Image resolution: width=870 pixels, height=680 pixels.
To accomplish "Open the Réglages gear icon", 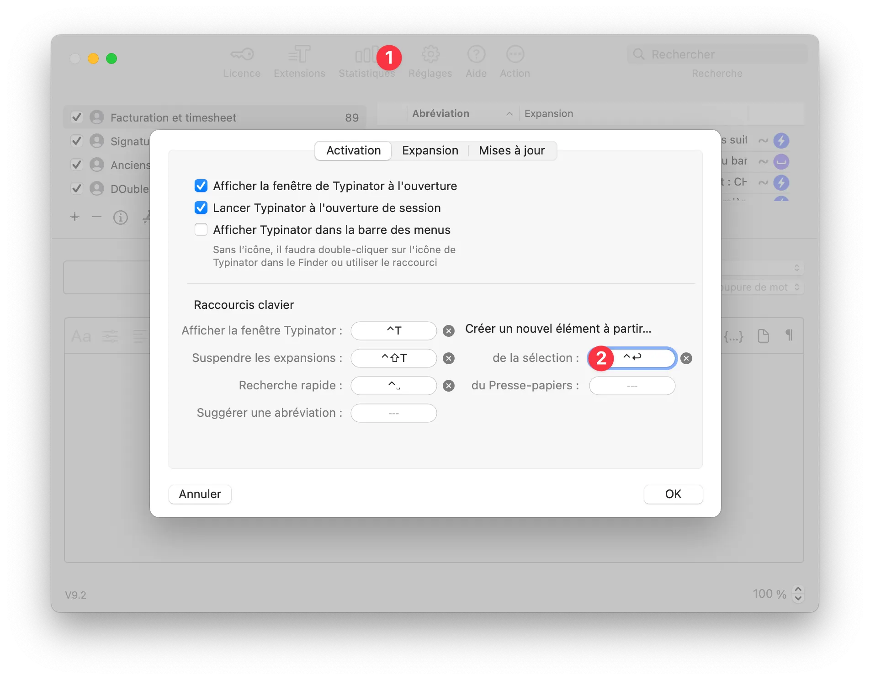I will click(430, 54).
